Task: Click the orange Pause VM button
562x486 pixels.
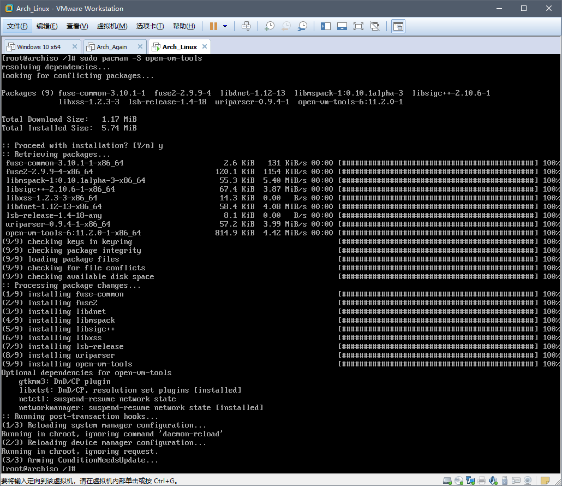Action: pyautogui.click(x=214, y=26)
